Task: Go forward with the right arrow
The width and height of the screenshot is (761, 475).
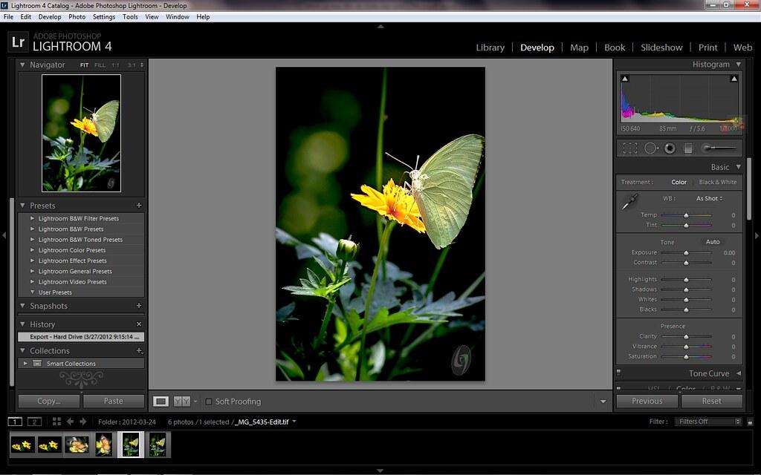Action: tap(83, 422)
